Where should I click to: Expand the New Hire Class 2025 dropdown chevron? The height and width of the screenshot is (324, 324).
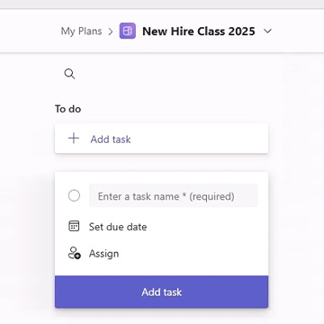[x=267, y=31]
